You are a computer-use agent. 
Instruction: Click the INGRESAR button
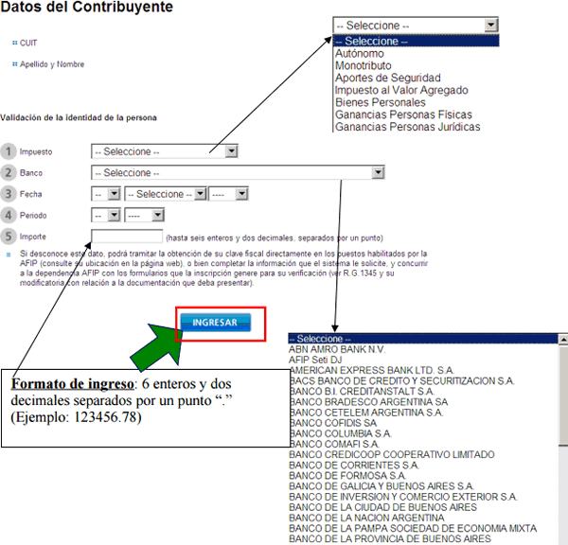[x=216, y=323]
